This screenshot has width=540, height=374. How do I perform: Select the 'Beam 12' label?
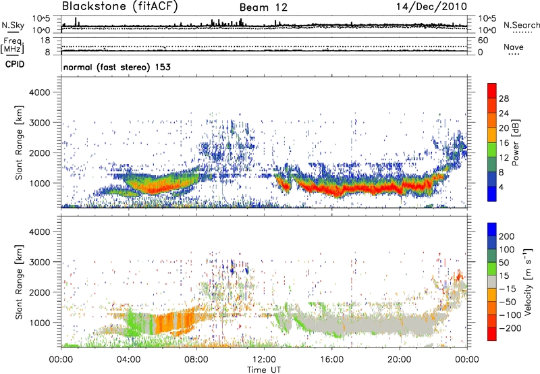point(263,7)
